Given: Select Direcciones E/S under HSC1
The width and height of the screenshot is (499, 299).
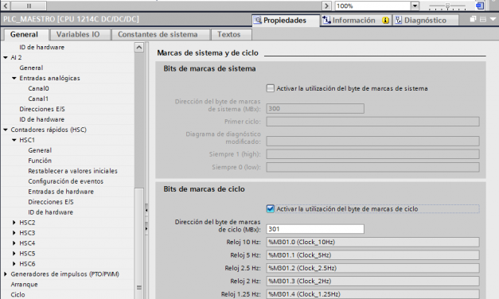Looking at the screenshot, I should point(51,202).
